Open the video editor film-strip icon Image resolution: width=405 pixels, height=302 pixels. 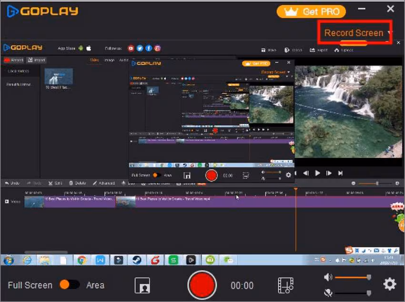[x=285, y=285]
